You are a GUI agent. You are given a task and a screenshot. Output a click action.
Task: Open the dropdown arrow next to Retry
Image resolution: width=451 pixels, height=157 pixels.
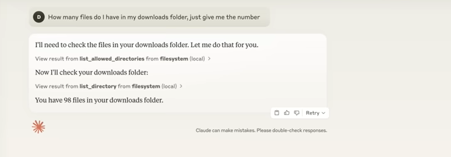[x=323, y=113]
